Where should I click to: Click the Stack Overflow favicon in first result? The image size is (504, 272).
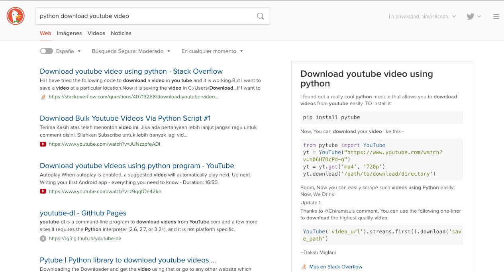43,97
